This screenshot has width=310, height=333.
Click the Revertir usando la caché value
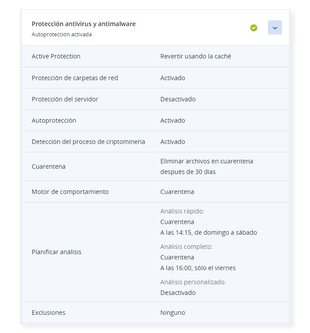[196, 56]
